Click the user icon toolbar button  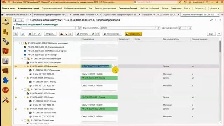[x=62, y=34]
